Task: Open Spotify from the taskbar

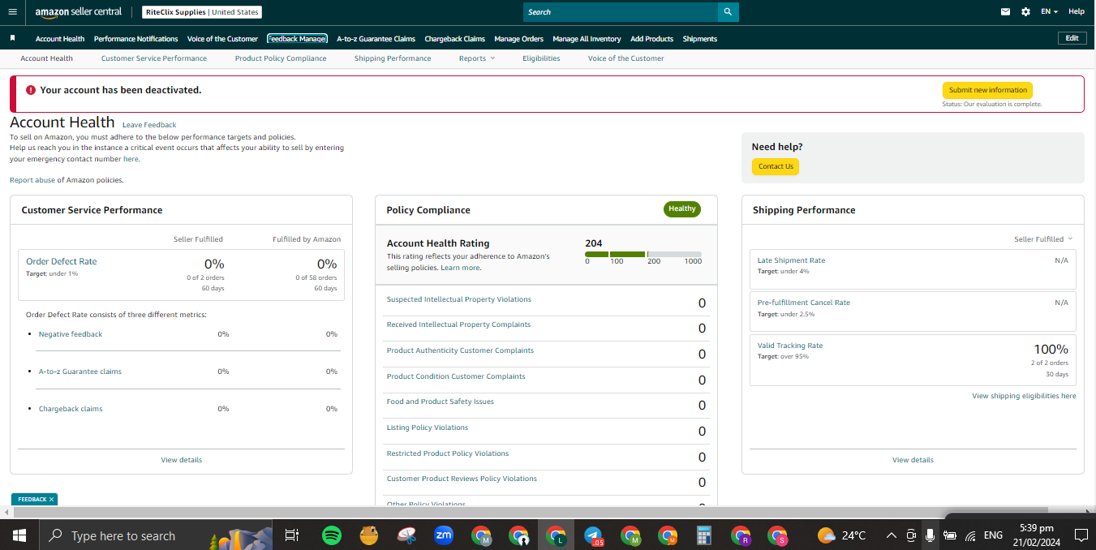Action: 331,535
